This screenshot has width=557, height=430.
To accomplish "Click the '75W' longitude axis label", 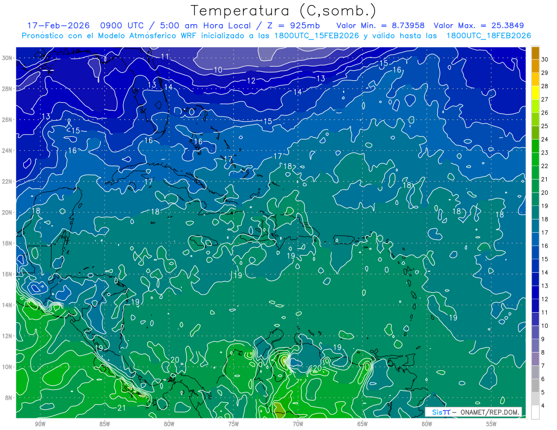I will coord(233,424).
